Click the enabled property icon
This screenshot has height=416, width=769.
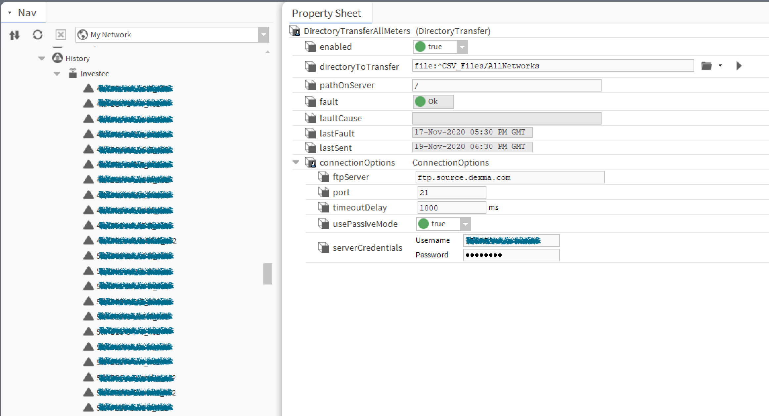pos(310,47)
